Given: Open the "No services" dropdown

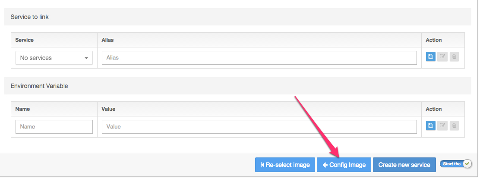Looking at the screenshot, I should pos(54,58).
